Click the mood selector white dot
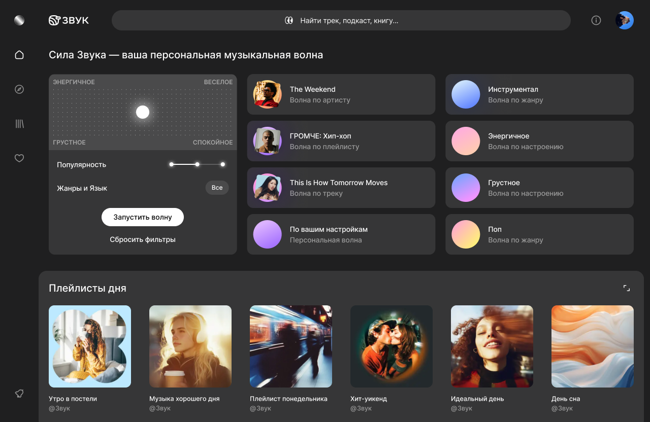The image size is (650, 422). click(143, 112)
